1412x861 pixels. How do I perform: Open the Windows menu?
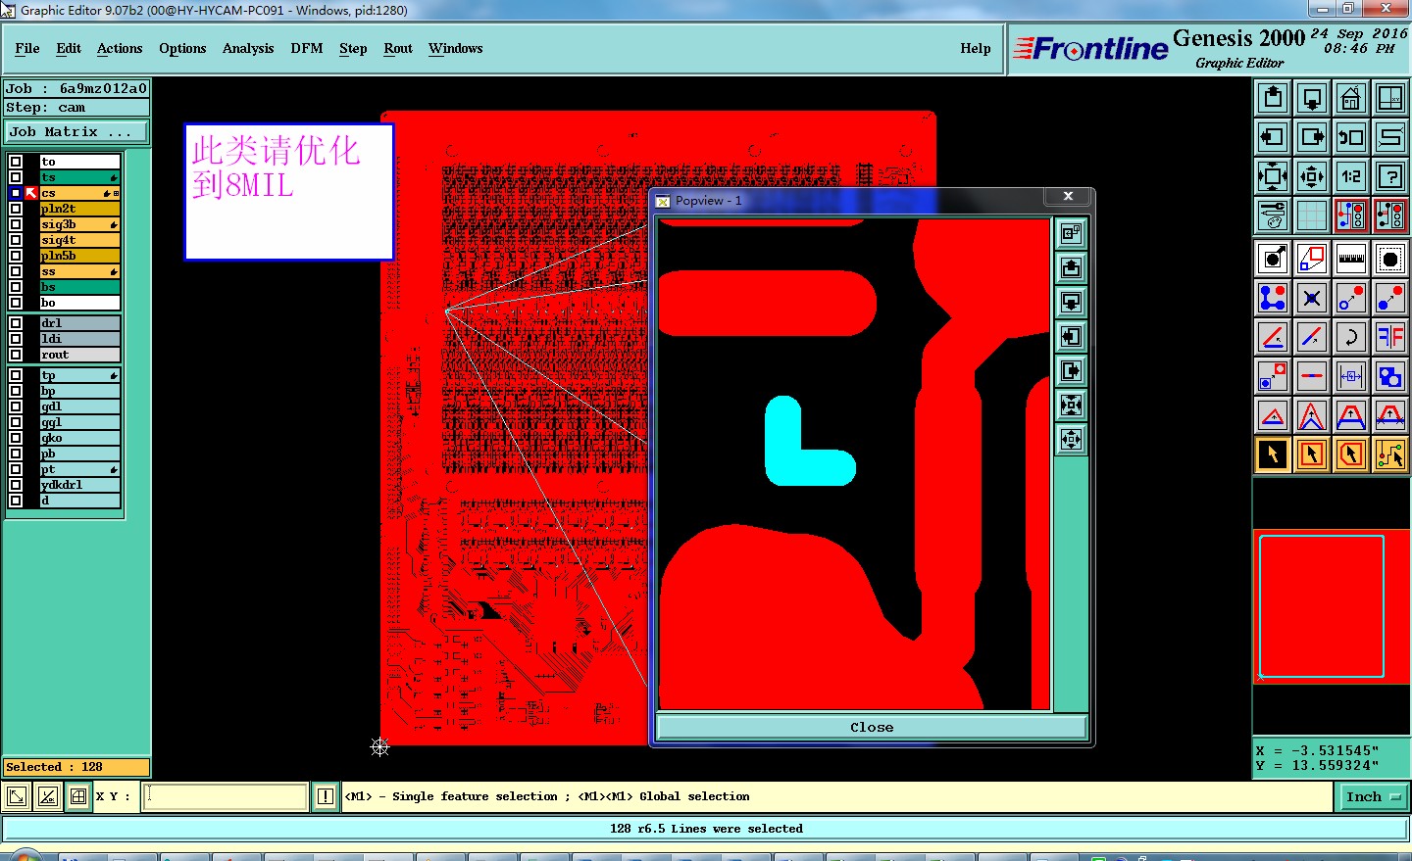click(x=456, y=48)
